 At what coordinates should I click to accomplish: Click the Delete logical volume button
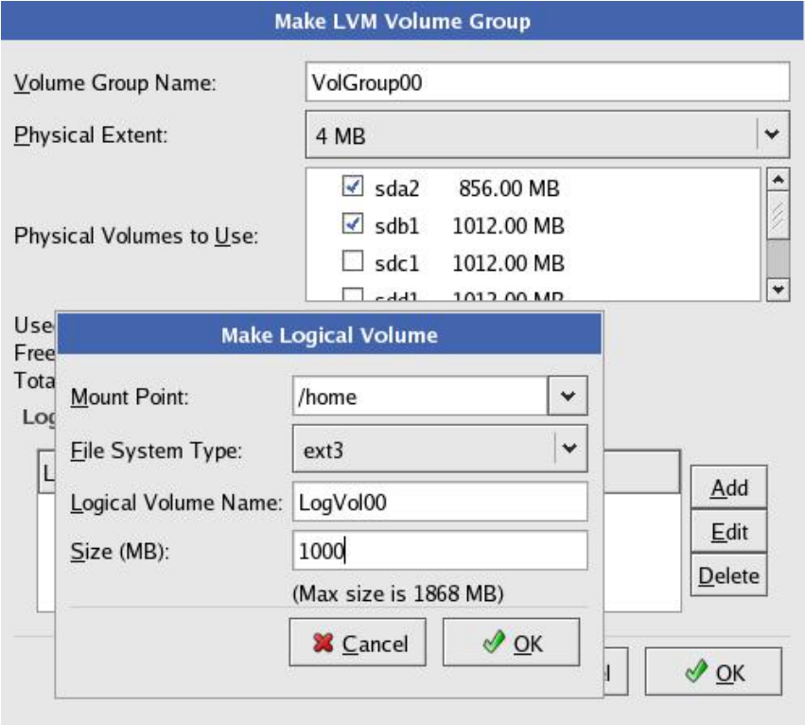point(728,575)
